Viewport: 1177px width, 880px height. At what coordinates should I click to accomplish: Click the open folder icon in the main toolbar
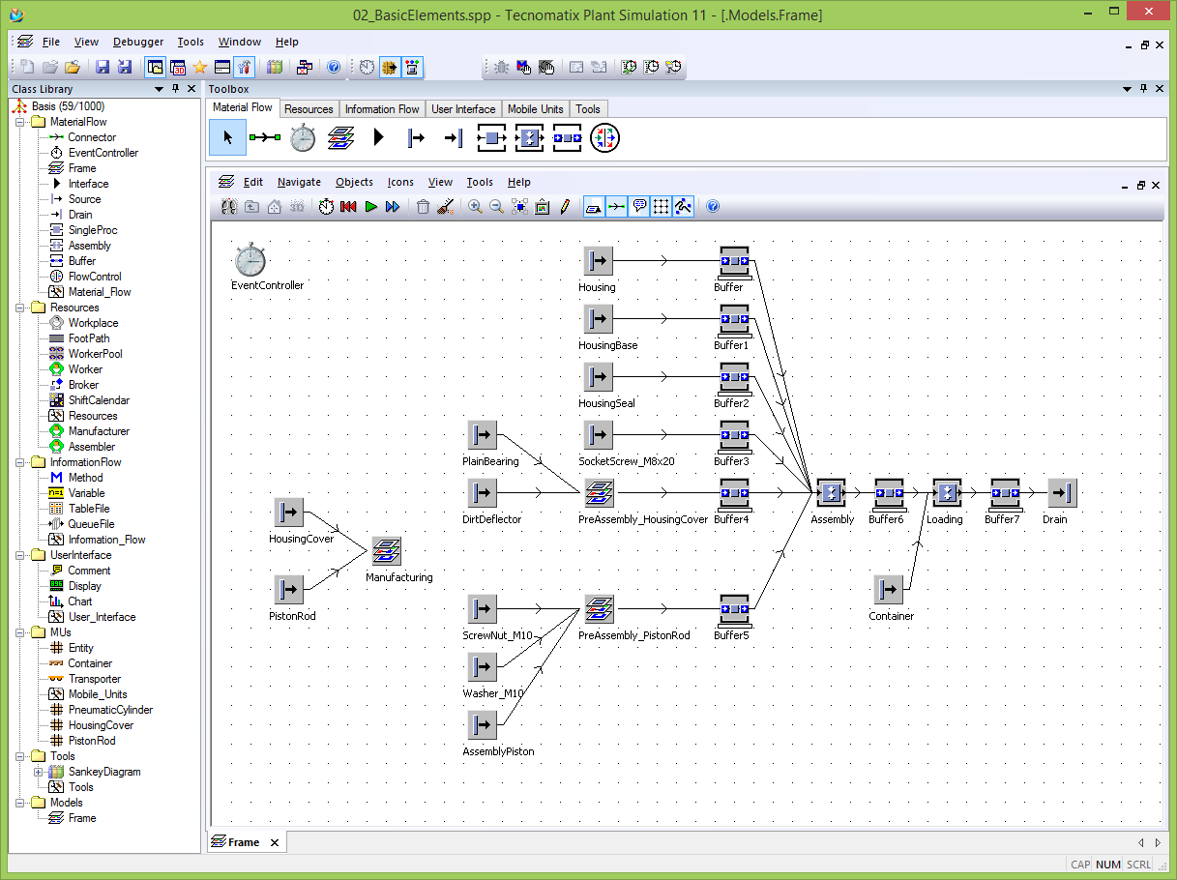pyautogui.click(x=73, y=67)
